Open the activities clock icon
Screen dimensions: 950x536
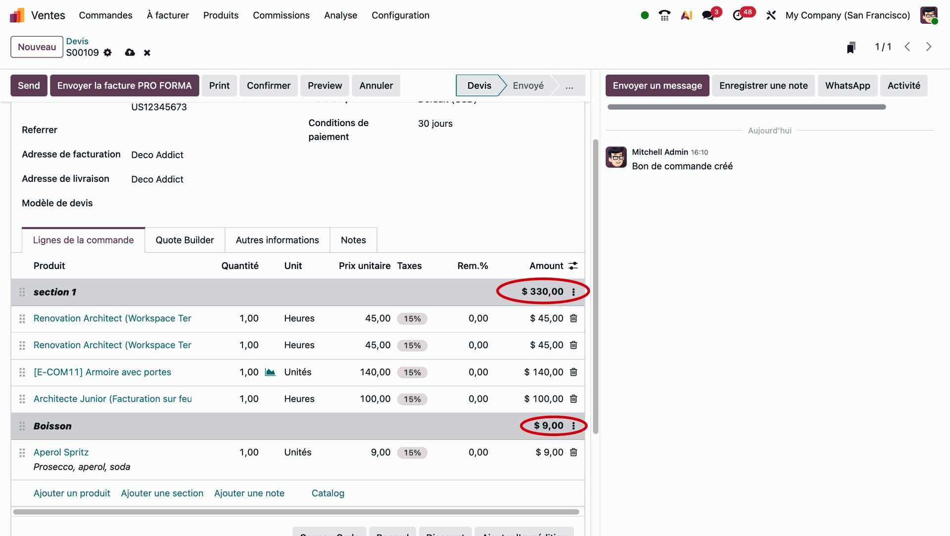[738, 15]
